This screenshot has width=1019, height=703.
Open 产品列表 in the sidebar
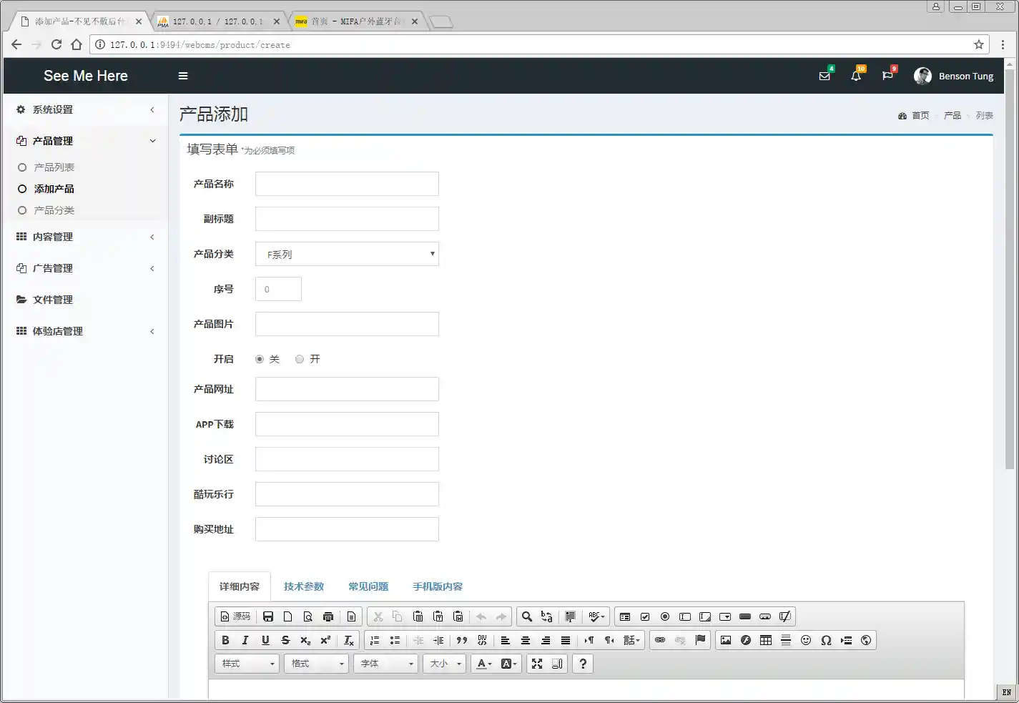pos(54,167)
